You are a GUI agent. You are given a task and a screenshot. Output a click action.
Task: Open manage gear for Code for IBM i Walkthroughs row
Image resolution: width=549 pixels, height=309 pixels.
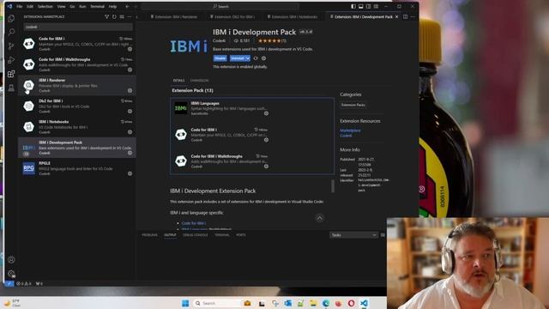[x=130, y=70]
